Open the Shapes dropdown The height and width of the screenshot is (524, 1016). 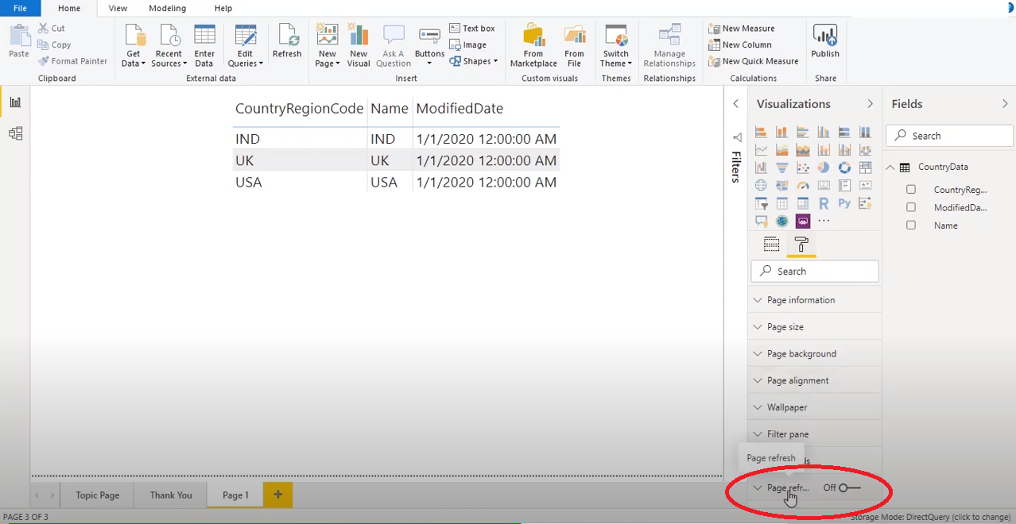[473, 61]
